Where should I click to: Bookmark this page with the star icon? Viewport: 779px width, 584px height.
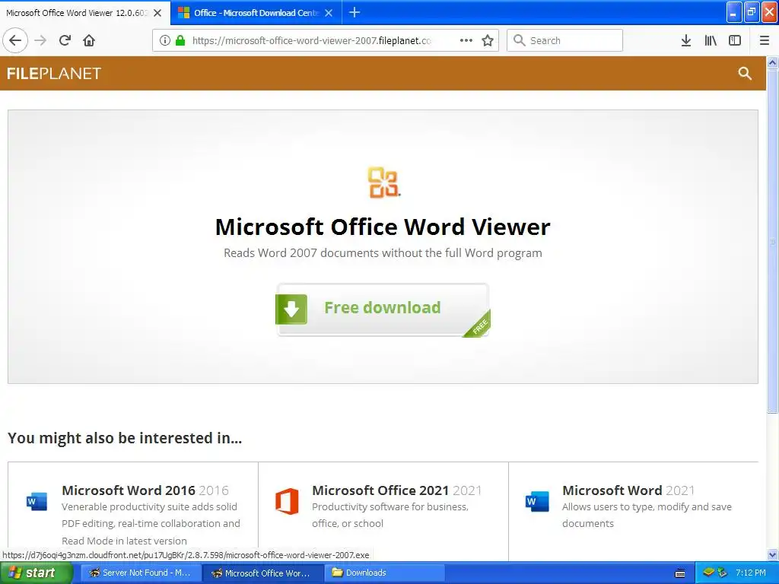pyautogui.click(x=488, y=41)
